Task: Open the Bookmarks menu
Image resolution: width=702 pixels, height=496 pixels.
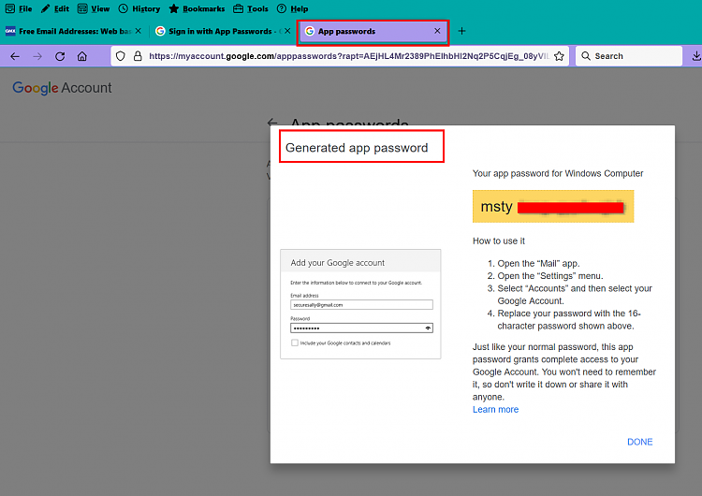Action: (x=197, y=9)
